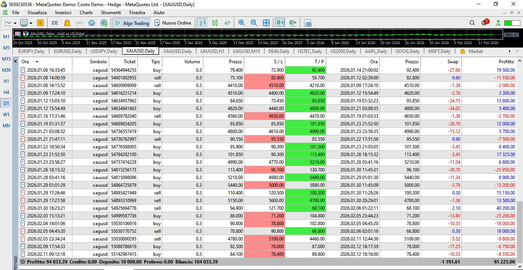523x270 pixels.
Task: Click the dollar sign symbols icon
Action: click(x=40, y=23)
